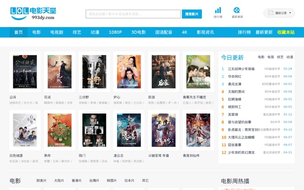Viewport: 304px width, 190px height.
Task: Open the 电视剧 navigation menu item
Action: coord(57,32)
